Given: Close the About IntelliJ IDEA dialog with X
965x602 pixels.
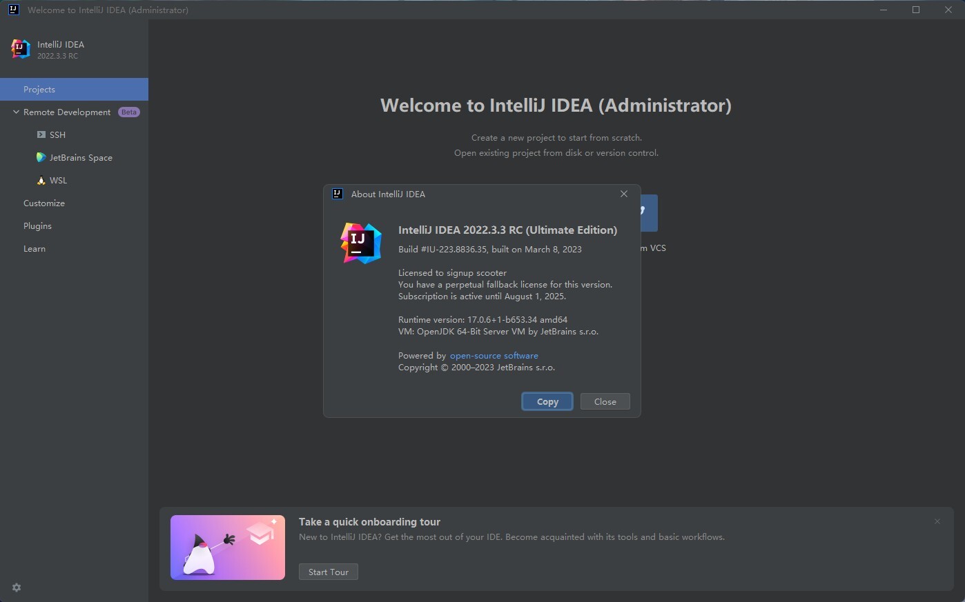Looking at the screenshot, I should [624, 194].
